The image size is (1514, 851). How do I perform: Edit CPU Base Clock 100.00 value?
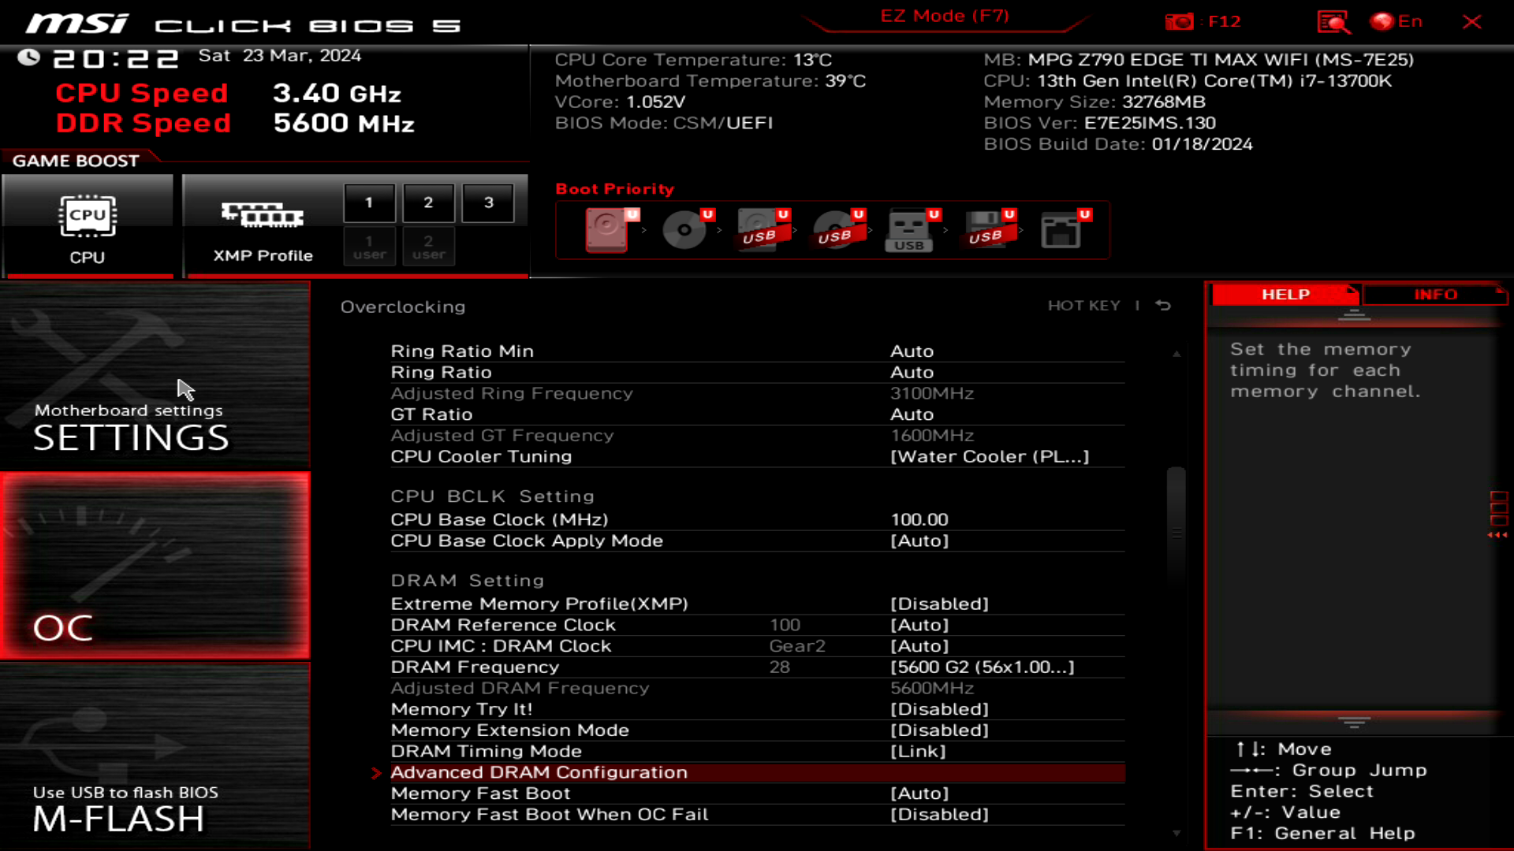coord(919,520)
